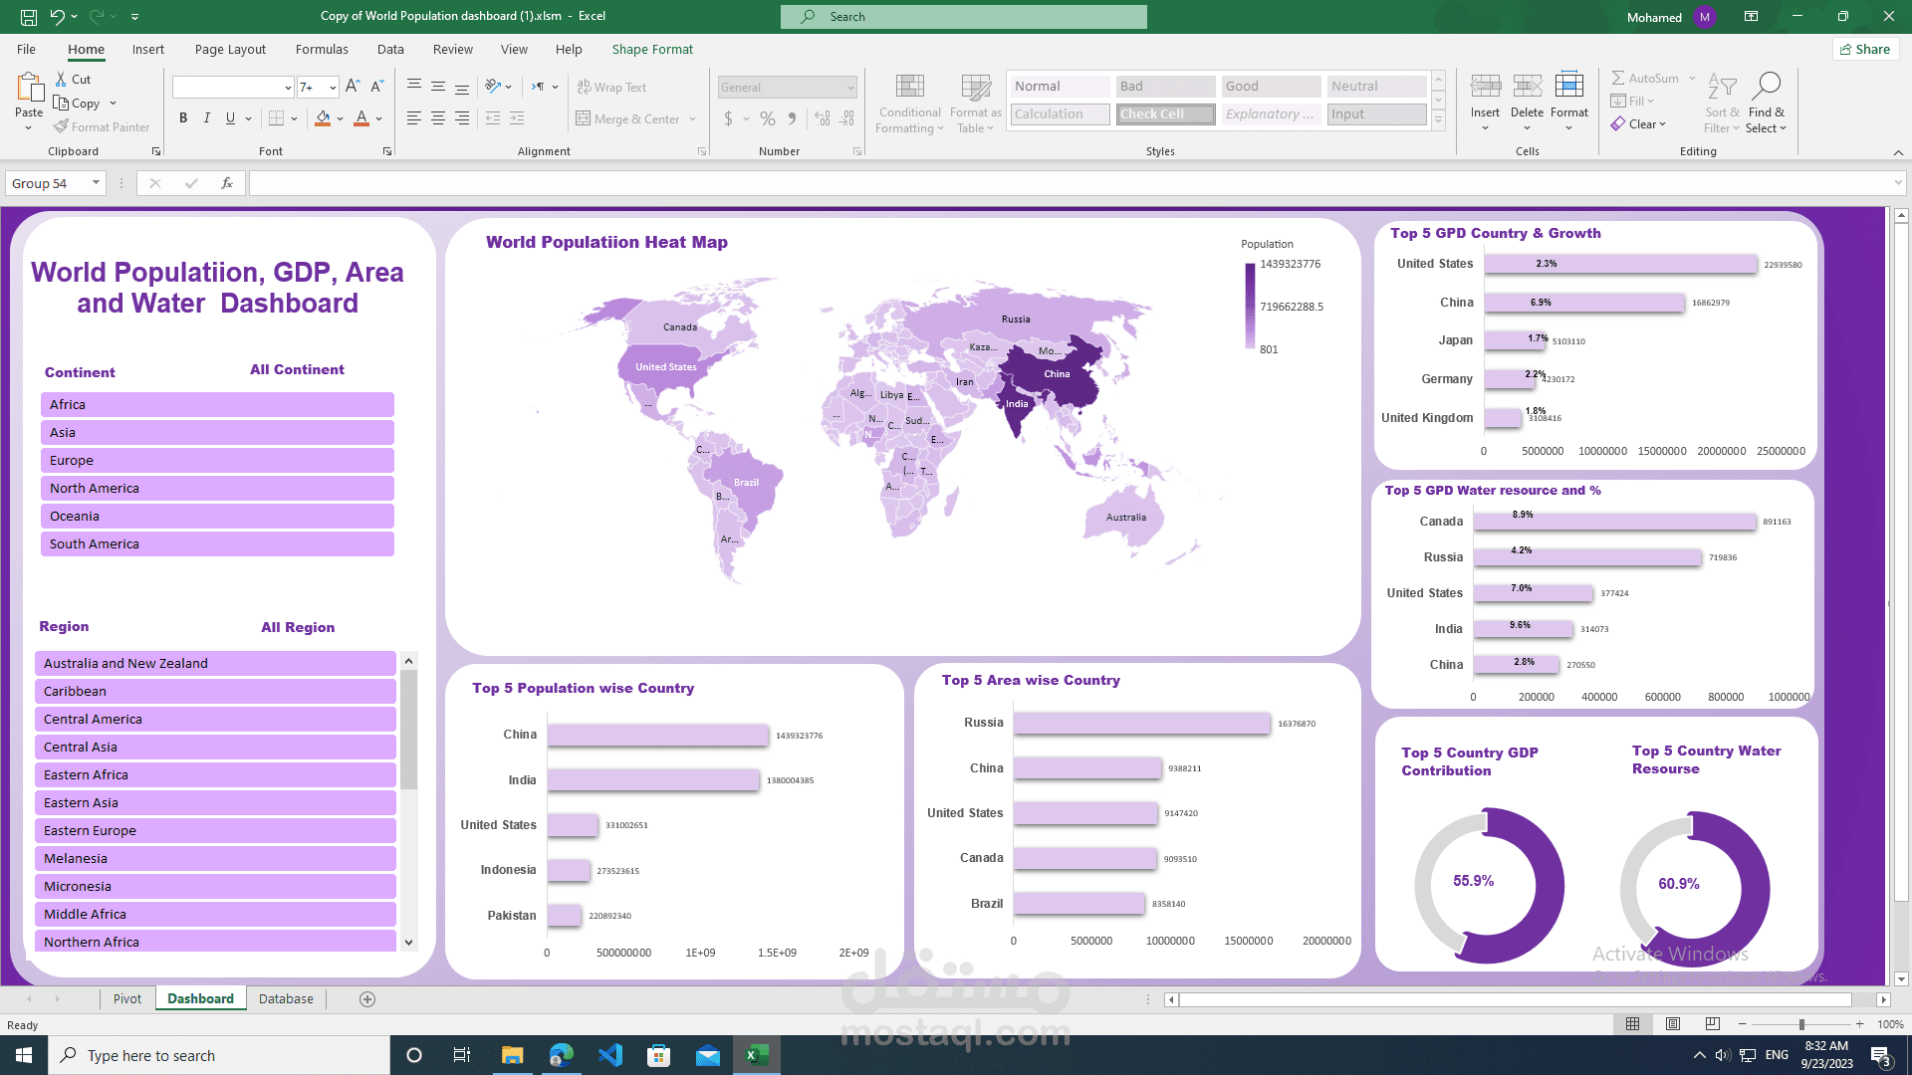Click the zoom slider handle
Viewport: 1912px width, 1075px height.
pyautogui.click(x=1801, y=1024)
